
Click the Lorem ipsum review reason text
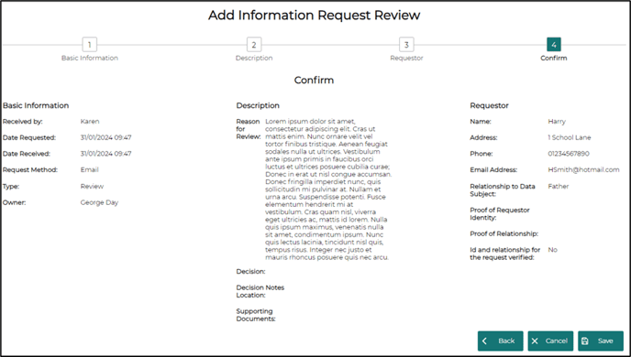click(328, 189)
